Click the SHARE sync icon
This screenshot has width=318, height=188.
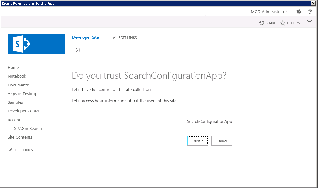[x=262, y=23]
